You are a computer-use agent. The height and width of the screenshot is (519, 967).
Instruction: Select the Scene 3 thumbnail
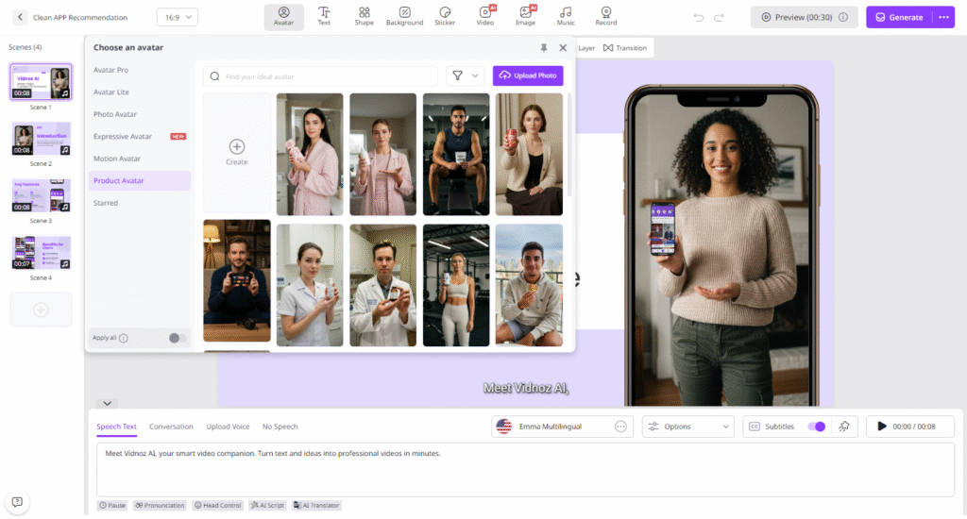pyautogui.click(x=41, y=195)
